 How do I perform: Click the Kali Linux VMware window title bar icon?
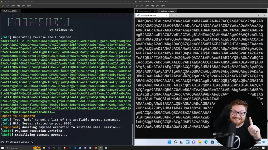coord(2,2)
